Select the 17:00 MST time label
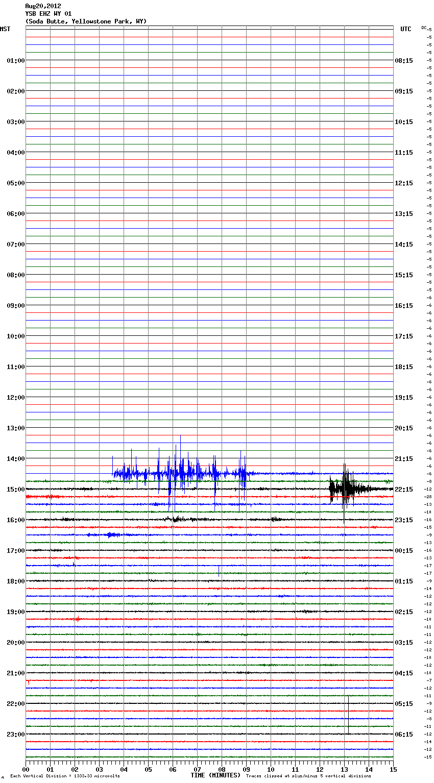The width and height of the screenshot is (434, 783). click(16, 551)
